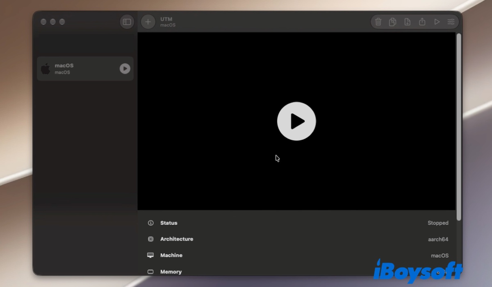492x287 pixels.
Task: Click the "Architecture" label
Action: click(x=177, y=239)
